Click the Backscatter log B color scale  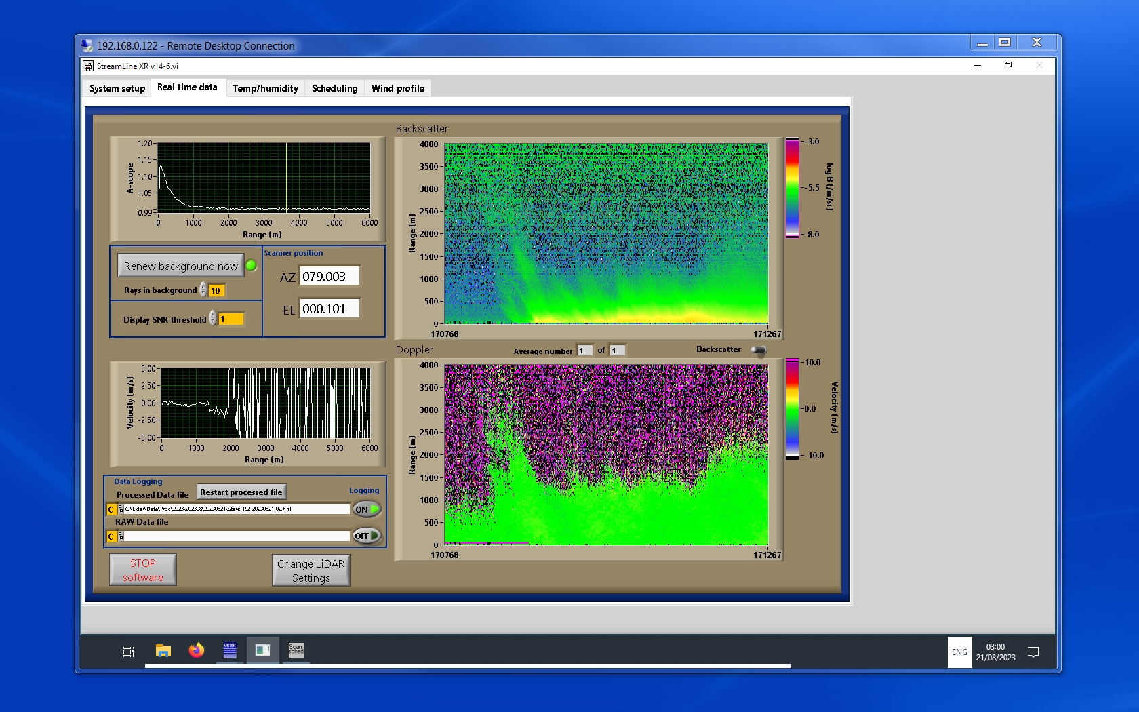[x=792, y=188]
